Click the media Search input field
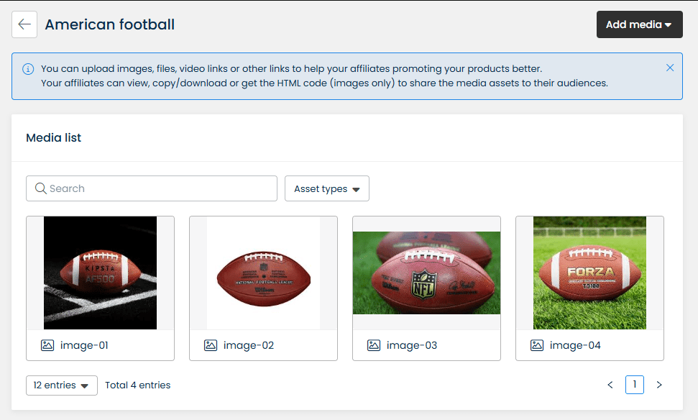The width and height of the screenshot is (698, 420). 158,188
